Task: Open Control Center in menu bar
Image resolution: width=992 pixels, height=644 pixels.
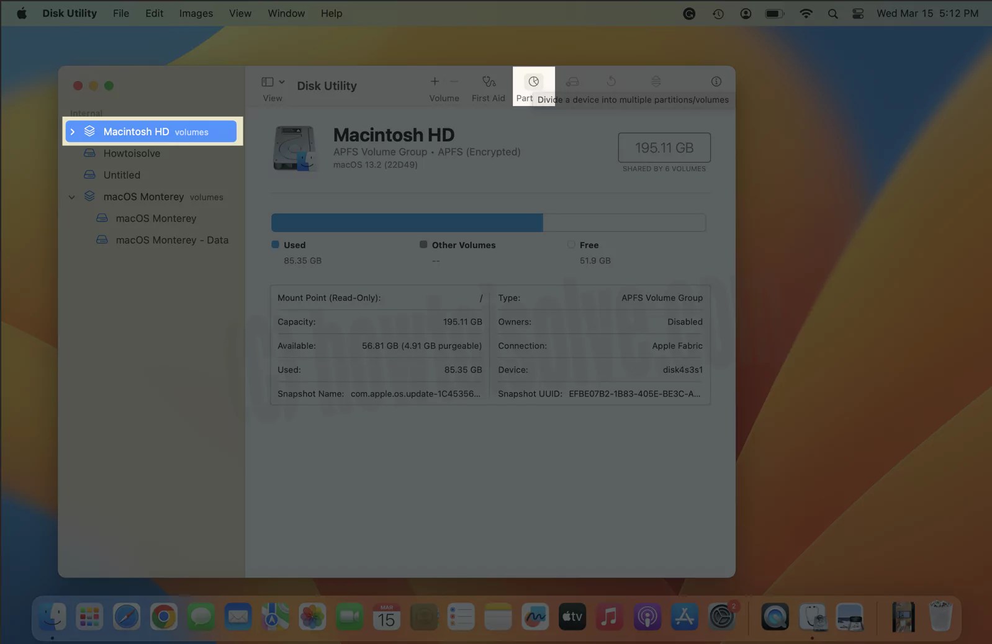Action: point(858,13)
